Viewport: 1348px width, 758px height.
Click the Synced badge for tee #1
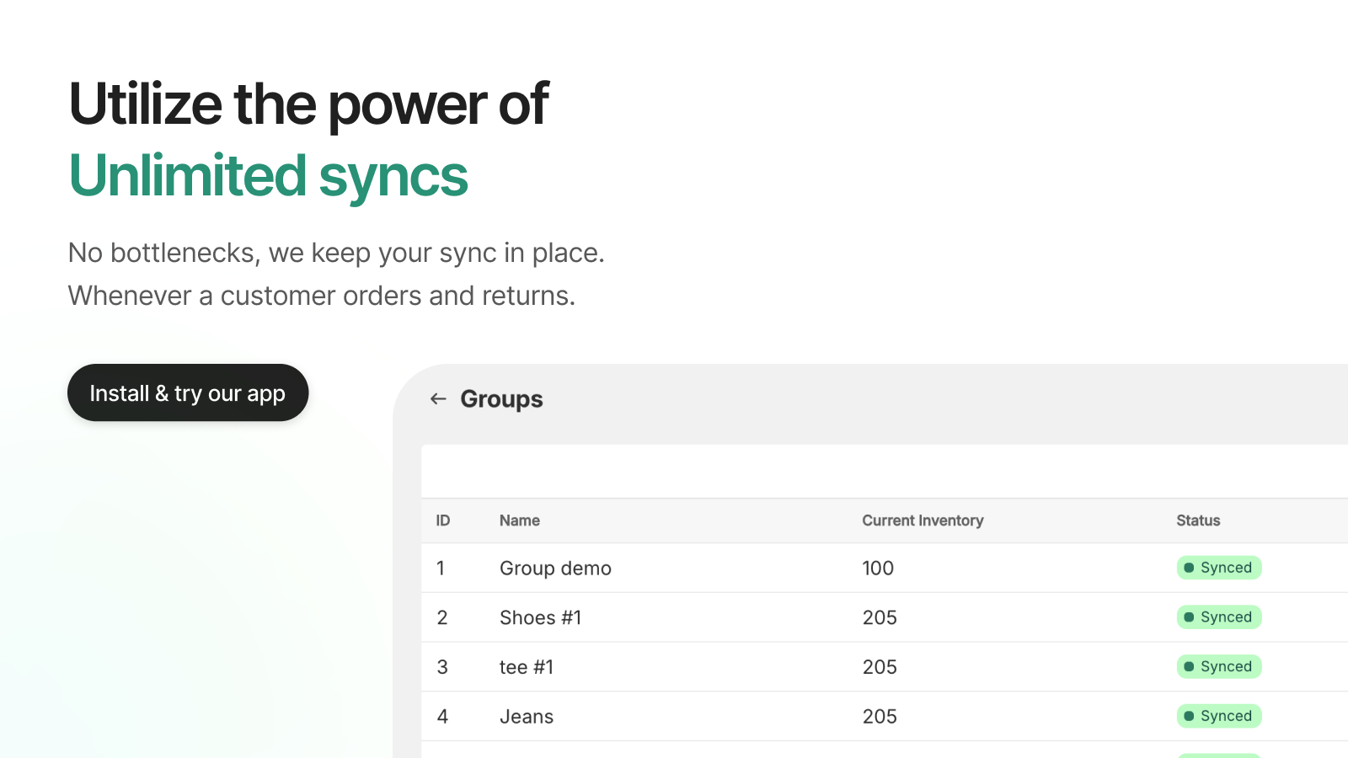pos(1219,667)
